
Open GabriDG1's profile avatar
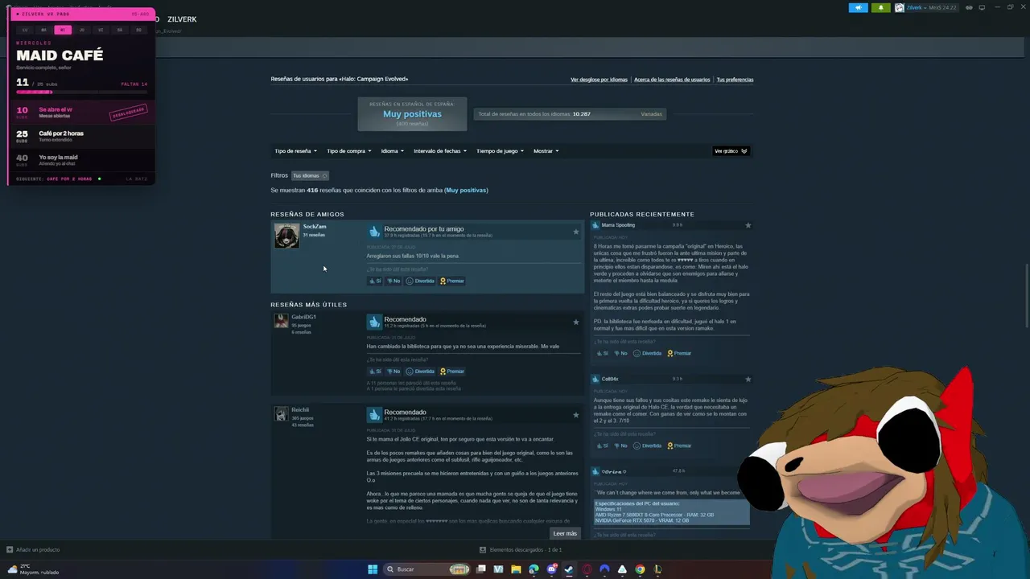click(281, 321)
